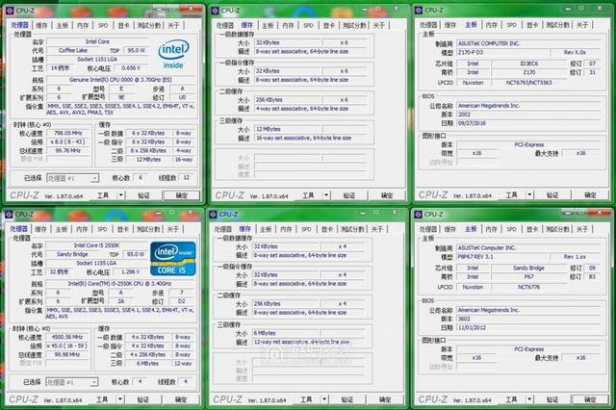Click CPU-Z title icon in Z170-P D3 window

[419, 11]
